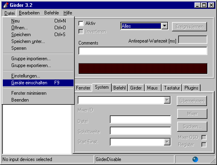Switch to the Plugins tab

(x=191, y=88)
